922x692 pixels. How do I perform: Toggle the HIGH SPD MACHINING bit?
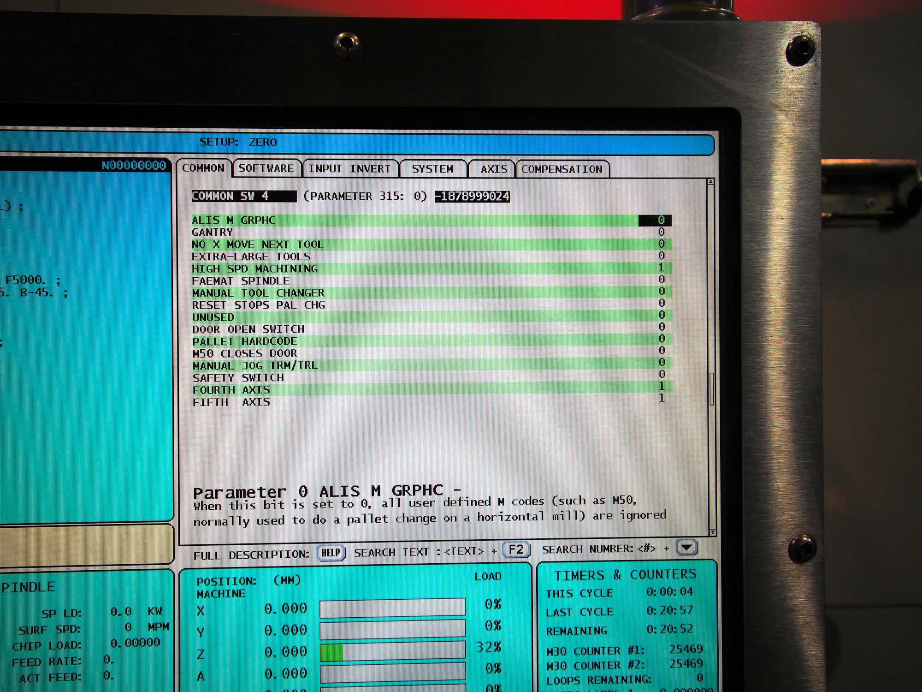tap(661, 268)
